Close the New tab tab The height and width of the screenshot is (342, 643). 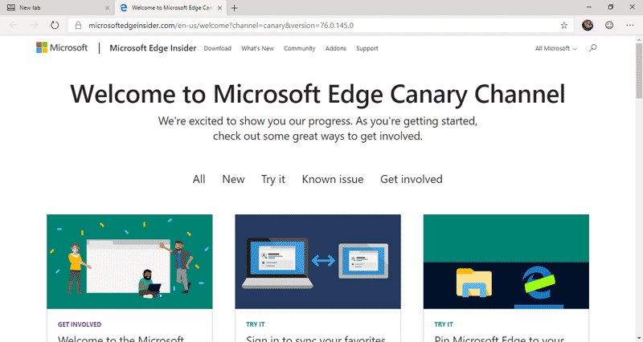pos(107,8)
